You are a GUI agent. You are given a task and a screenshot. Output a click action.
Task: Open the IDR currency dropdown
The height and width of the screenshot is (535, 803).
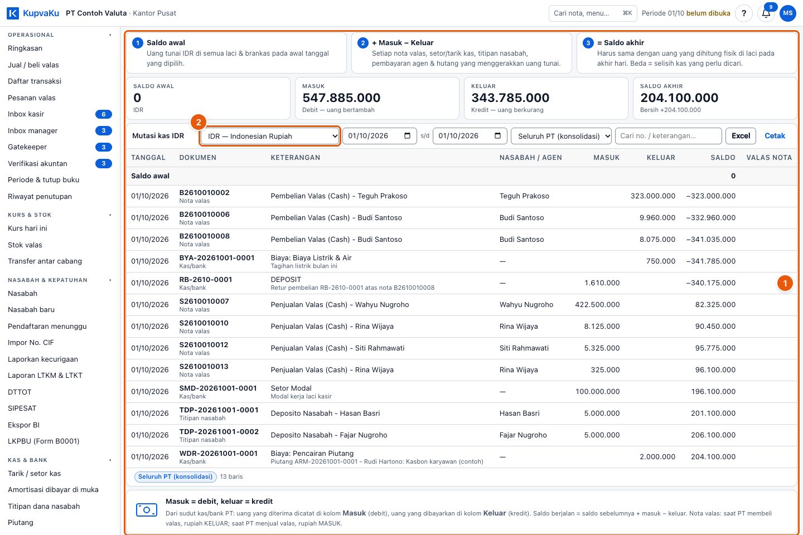270,136
